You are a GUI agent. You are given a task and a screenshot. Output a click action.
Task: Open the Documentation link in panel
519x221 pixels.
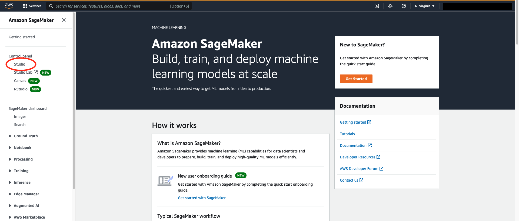[x=353, y=145]
